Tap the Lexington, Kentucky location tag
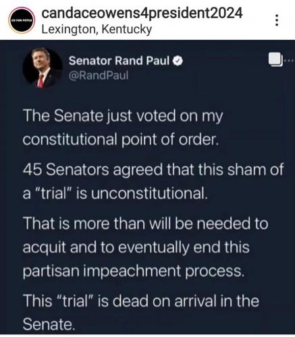Viewport: 295px width, 337px height. click(x=97, y=30)
